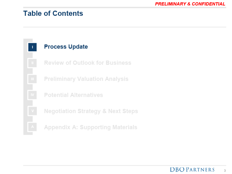Click the footer line above the logo
The height and width of the screenshot is (174, 232).
tap(124, 166)
